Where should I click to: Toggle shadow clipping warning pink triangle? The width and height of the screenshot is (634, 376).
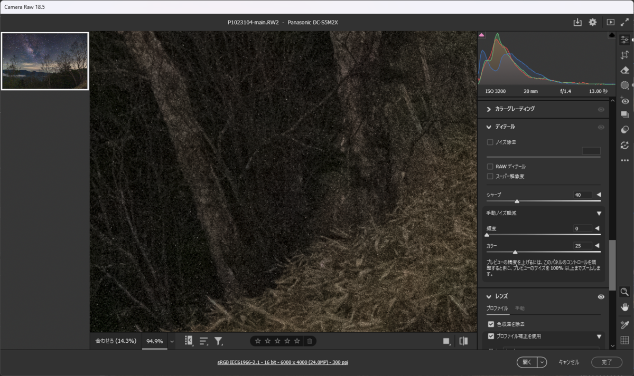point(481,35)
